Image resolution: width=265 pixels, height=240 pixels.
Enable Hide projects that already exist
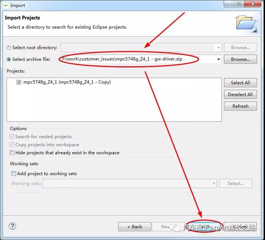[12, 153]
